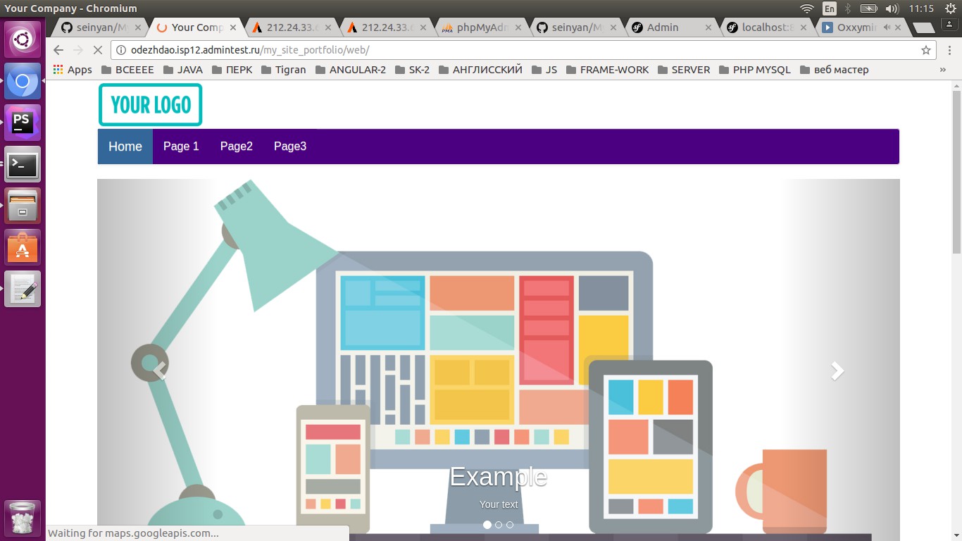Open Chromium from the Ubuntu launcher
The image size is (962, 541).
pos(23,81)
